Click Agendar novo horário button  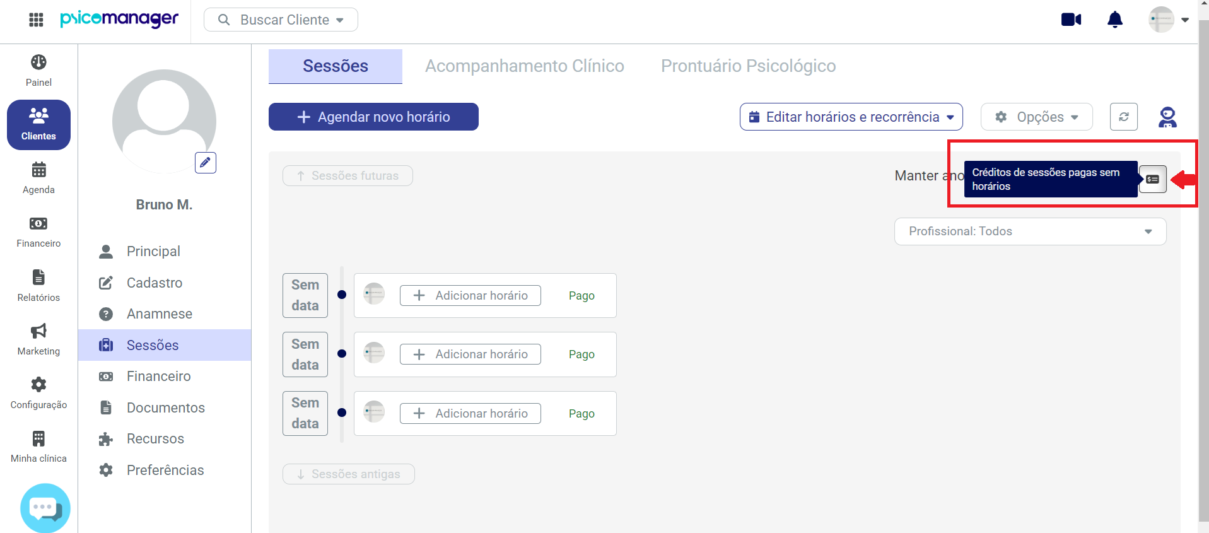373,117
